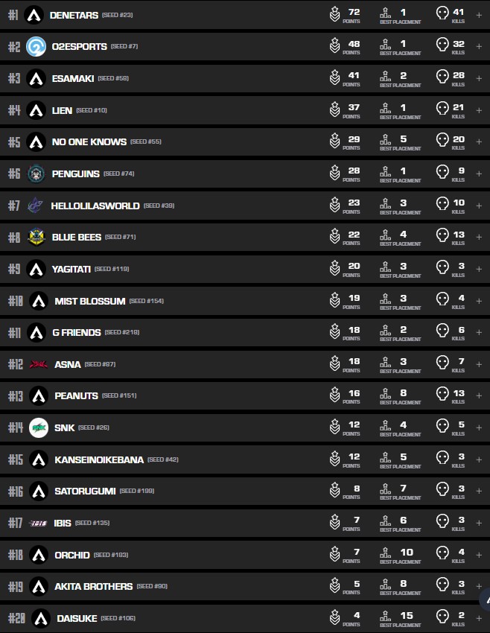Open the AKITA BROTHERS team link
490x633 pixels.
(93, 586)
